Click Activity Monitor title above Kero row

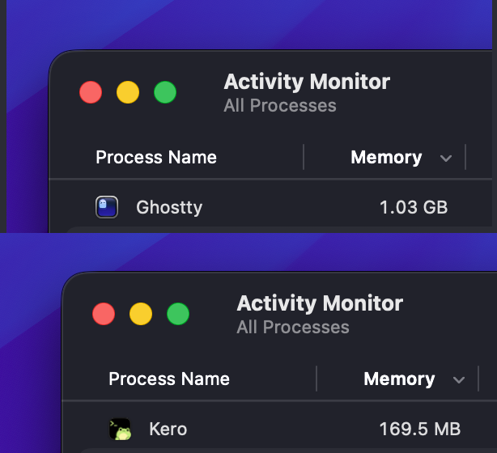click(320, 304)
